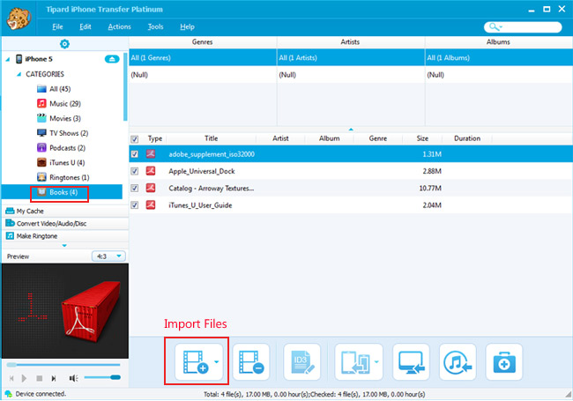Collapse the iPhone 5 tree node arrow
Viewport: 573px width, 401px height.
(8, 59)
